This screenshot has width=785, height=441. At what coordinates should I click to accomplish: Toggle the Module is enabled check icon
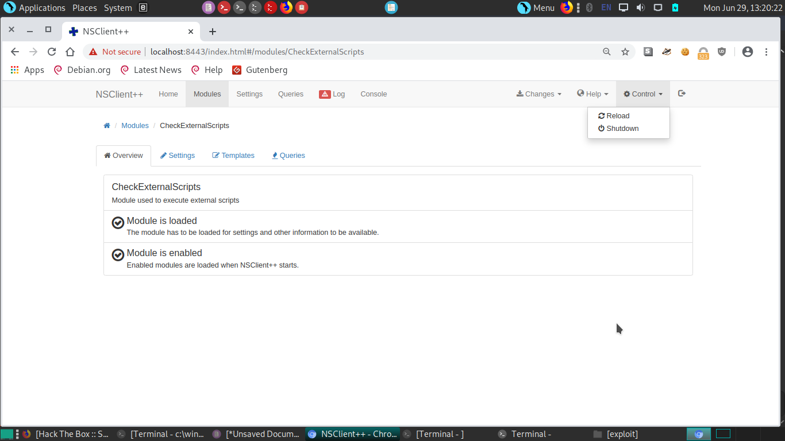pyautogui.click(x=118, y=255)
